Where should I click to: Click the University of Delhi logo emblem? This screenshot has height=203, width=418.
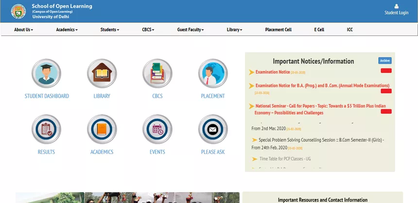click(18, 11)
